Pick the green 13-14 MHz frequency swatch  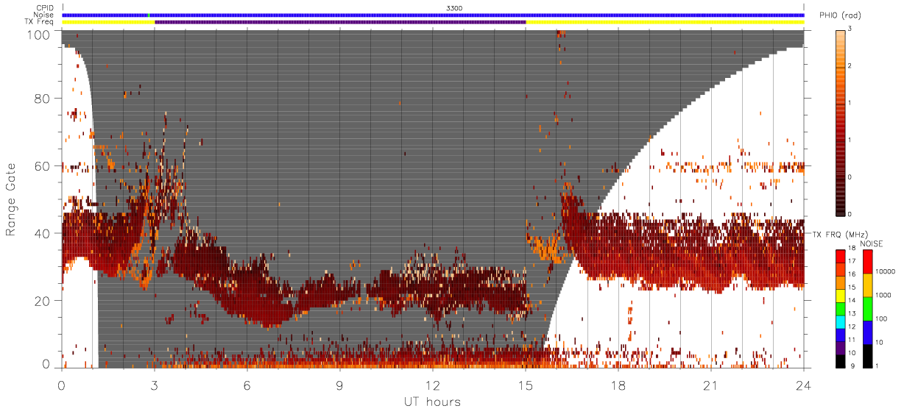(x=841, y=309)
